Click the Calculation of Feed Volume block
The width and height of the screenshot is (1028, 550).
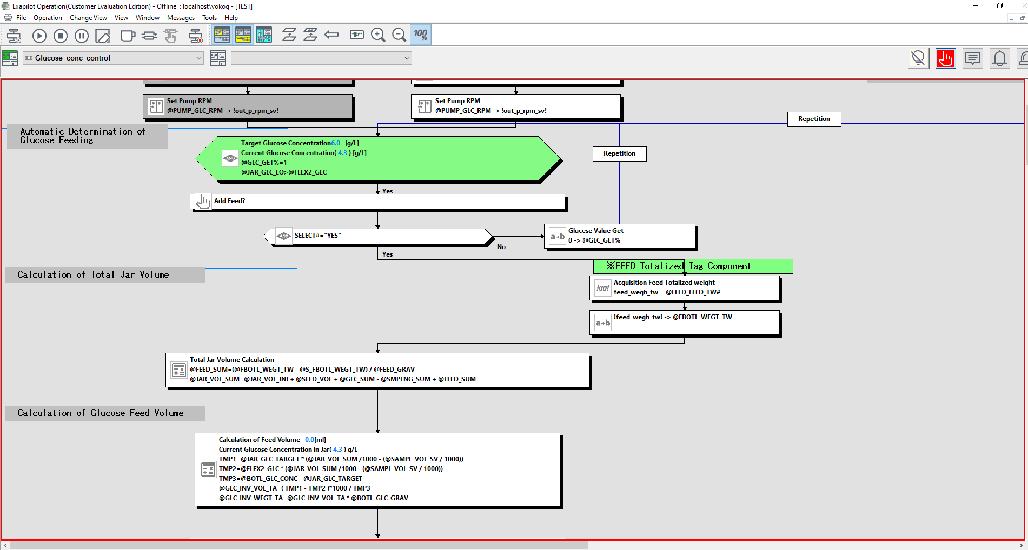click(377, 469)
